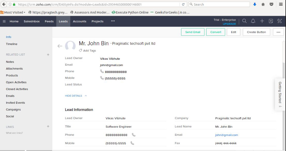The image size is (286, 151).
Task: Click the call icon in Lead Information Phone row
Action: (x=134, y=135)
